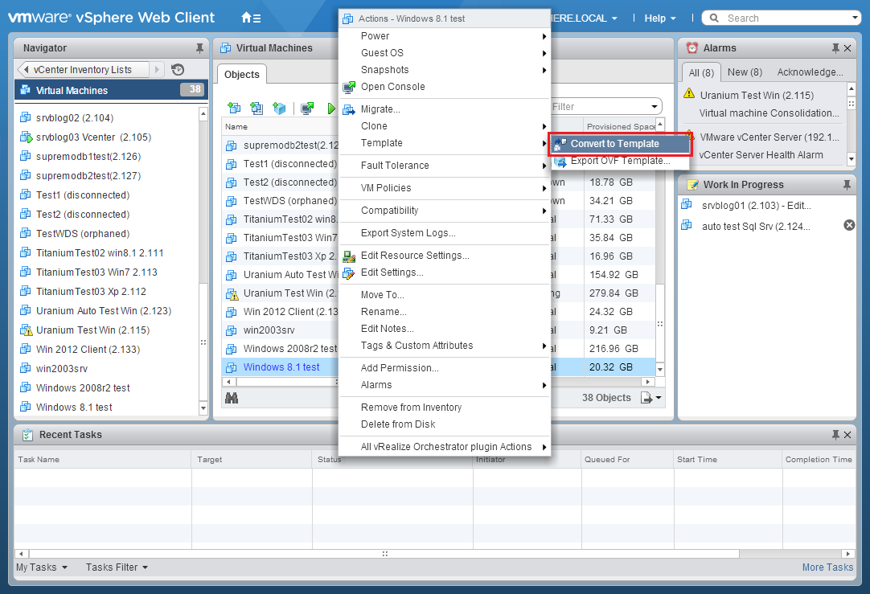Open vCenter Server Health Alarm entry
Screen dimensions: 870x594
pyautogui.click(x=761, y=155)
